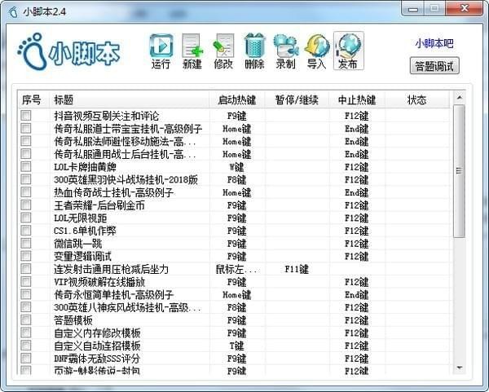Viewport: 489px width, 392px height.
Task: Click the 小脚本 footprint logo
Action: [x=68, y=52]
